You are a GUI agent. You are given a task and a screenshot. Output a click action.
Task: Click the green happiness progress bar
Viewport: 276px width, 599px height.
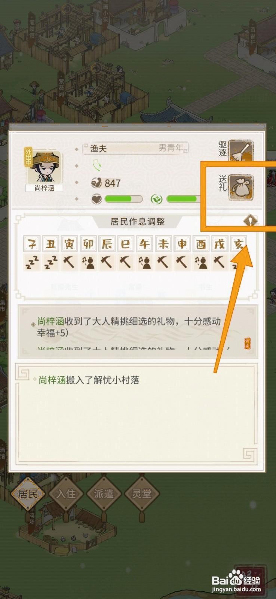[x=123, y=199]
